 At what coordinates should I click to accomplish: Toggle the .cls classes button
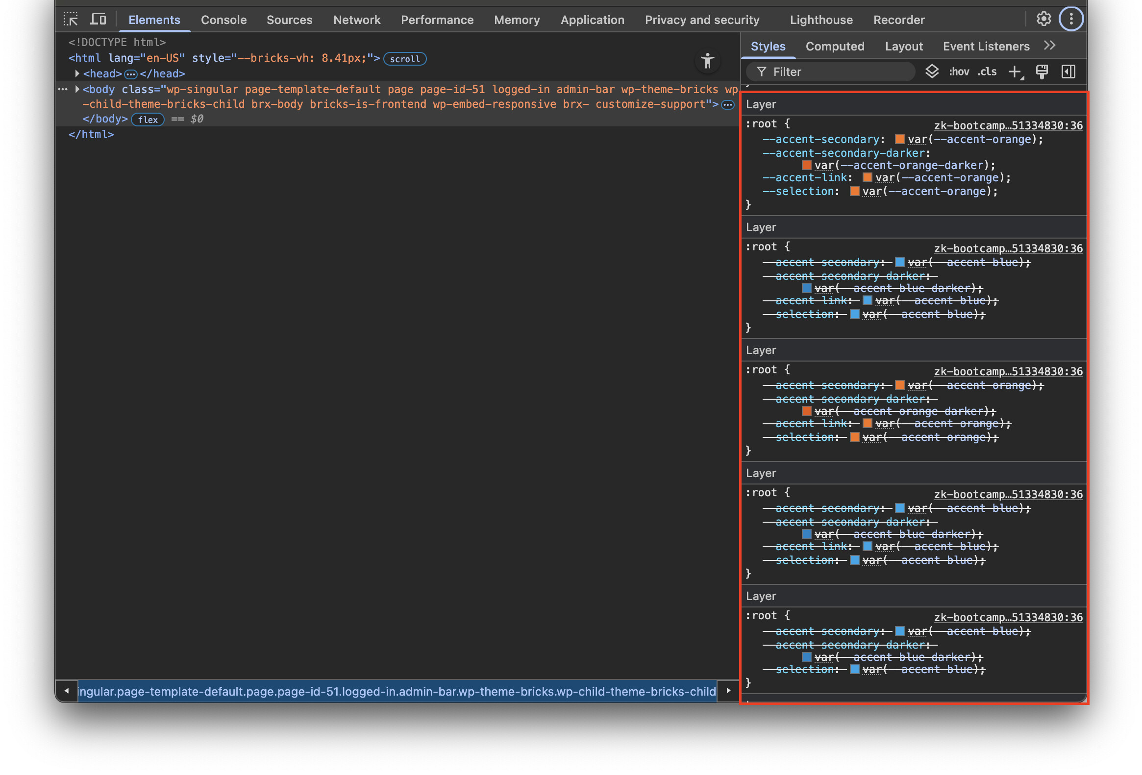[987, 72]
